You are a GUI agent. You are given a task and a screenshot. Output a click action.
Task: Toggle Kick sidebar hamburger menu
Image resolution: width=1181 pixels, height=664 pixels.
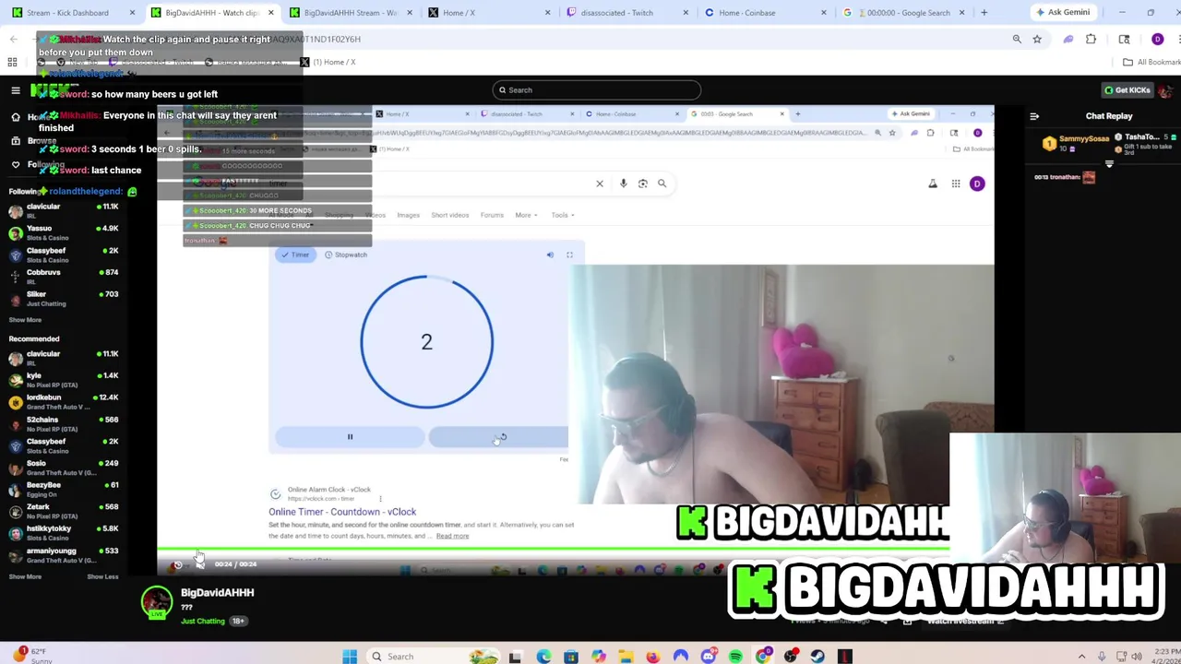[x=16, y=90]
